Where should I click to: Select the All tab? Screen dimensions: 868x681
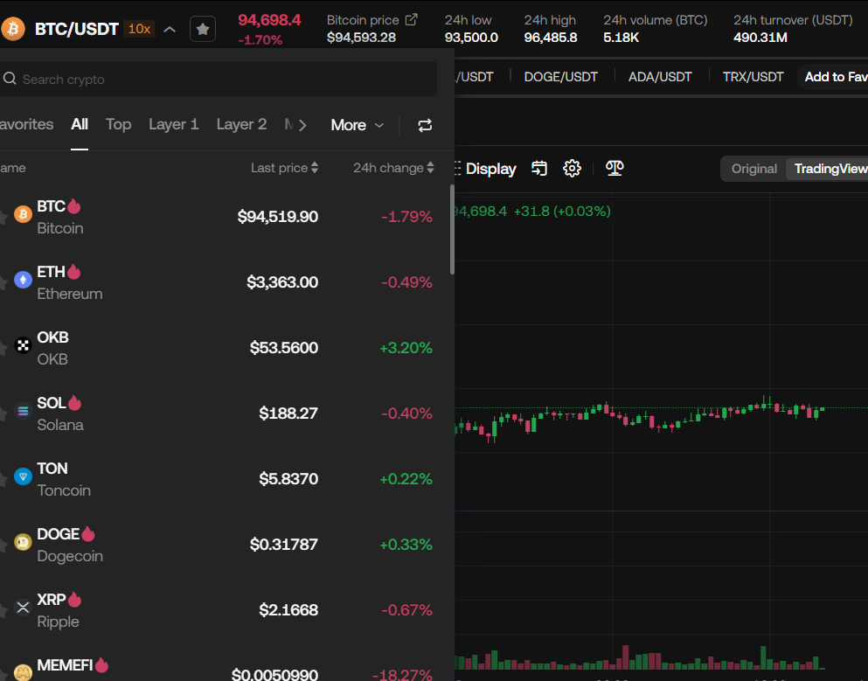(80, 124)
